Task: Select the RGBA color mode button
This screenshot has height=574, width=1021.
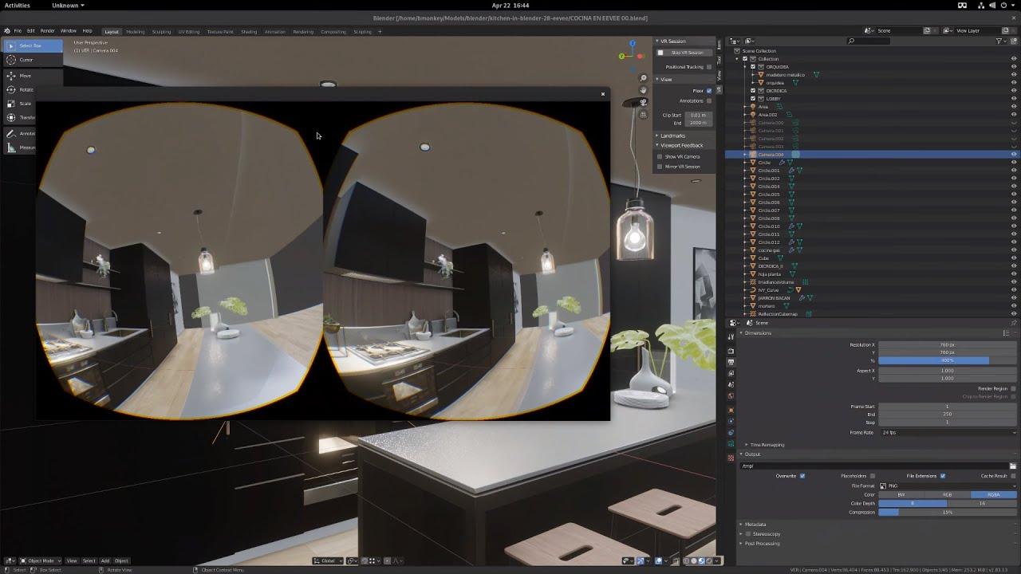Action: [993, 494]
